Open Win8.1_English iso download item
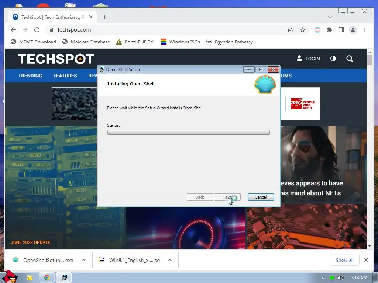Screen dimensions: 378x283 point(130,260)
